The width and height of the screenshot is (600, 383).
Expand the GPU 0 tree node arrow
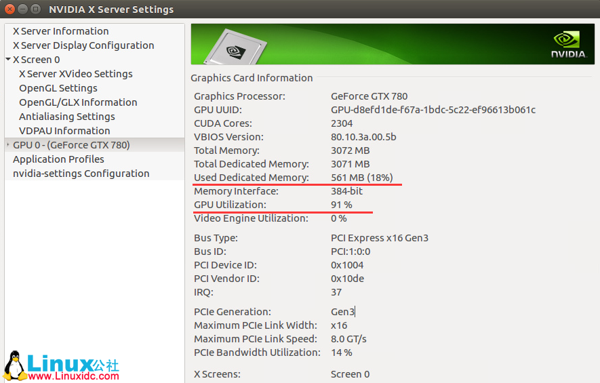click(x=8, y=145)
